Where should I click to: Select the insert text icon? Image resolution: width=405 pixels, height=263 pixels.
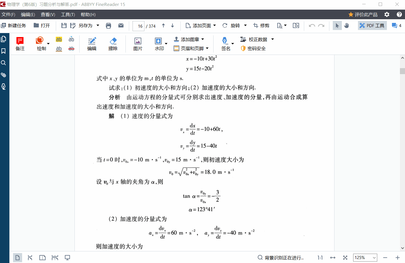71,39
